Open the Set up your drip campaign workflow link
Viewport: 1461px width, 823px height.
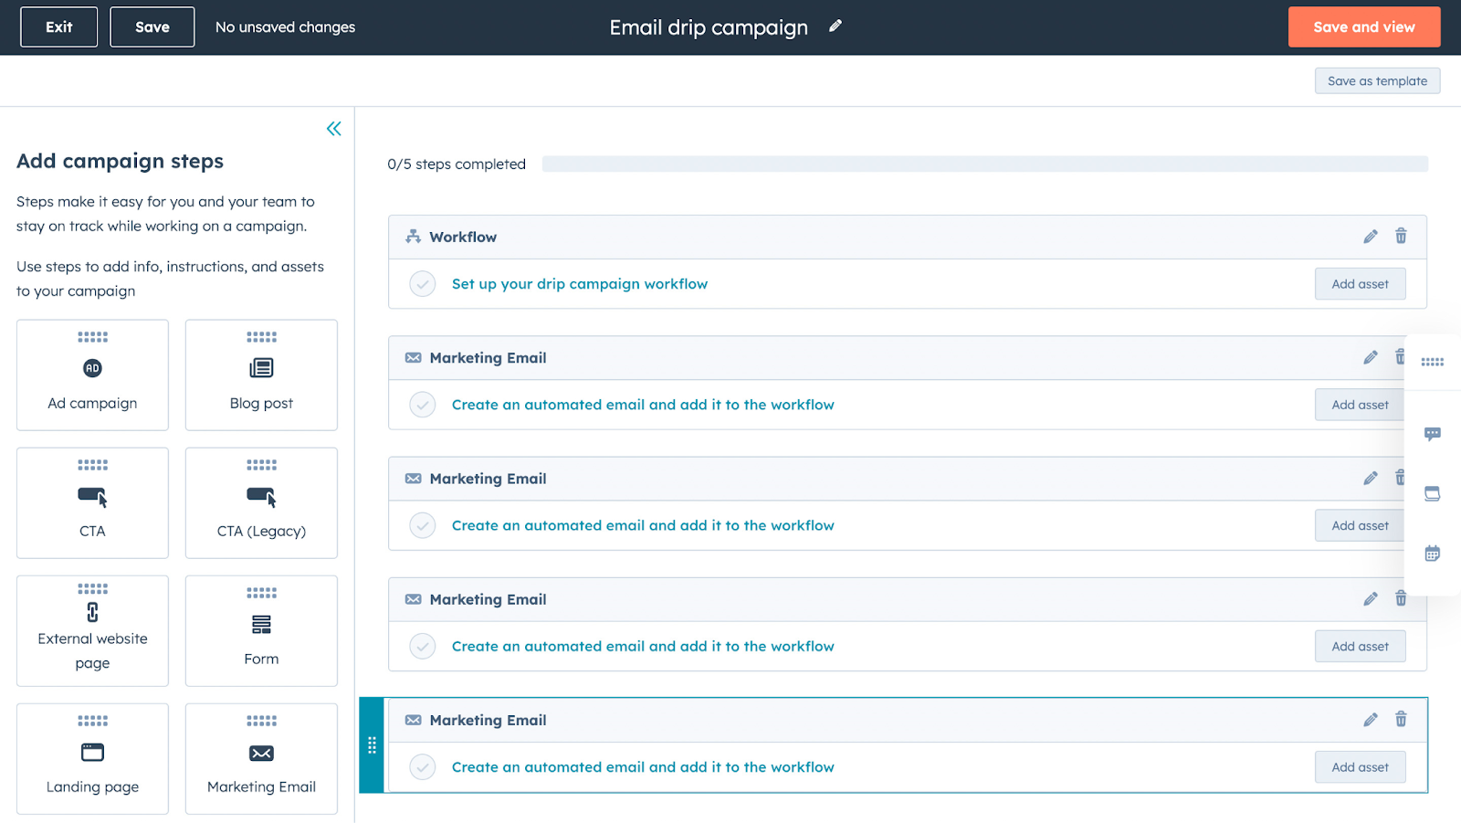tap(580, 284)
